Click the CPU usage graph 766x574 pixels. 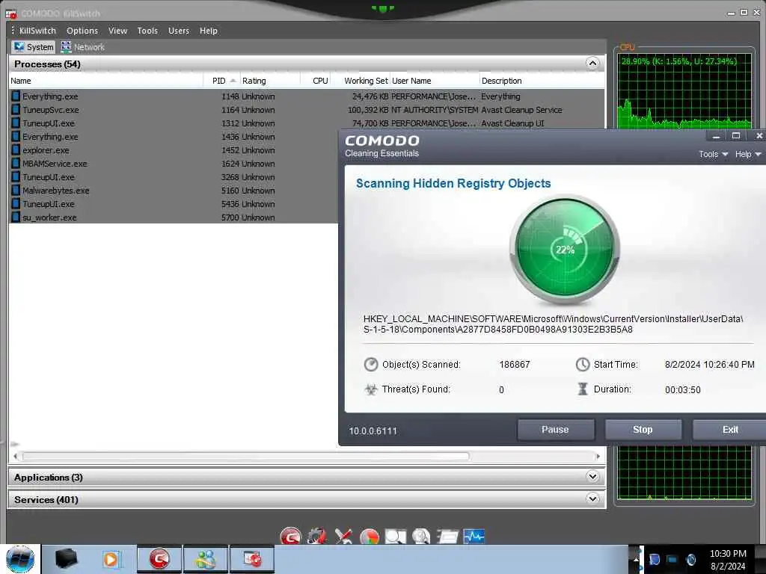coord(685,90)
